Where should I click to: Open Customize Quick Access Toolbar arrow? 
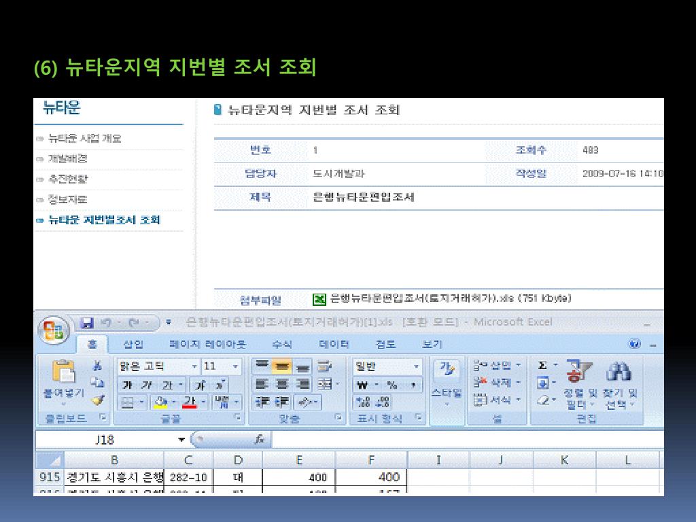tap(169, 323)
